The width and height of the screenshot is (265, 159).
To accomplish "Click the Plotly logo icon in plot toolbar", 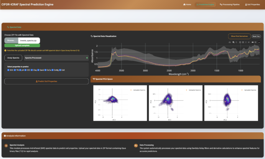I will pyautogui.click(x=259, y=42).
